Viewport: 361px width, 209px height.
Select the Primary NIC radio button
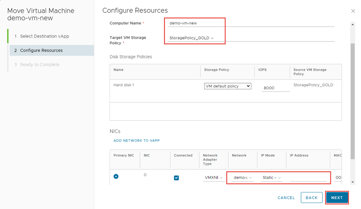[116, 177]
